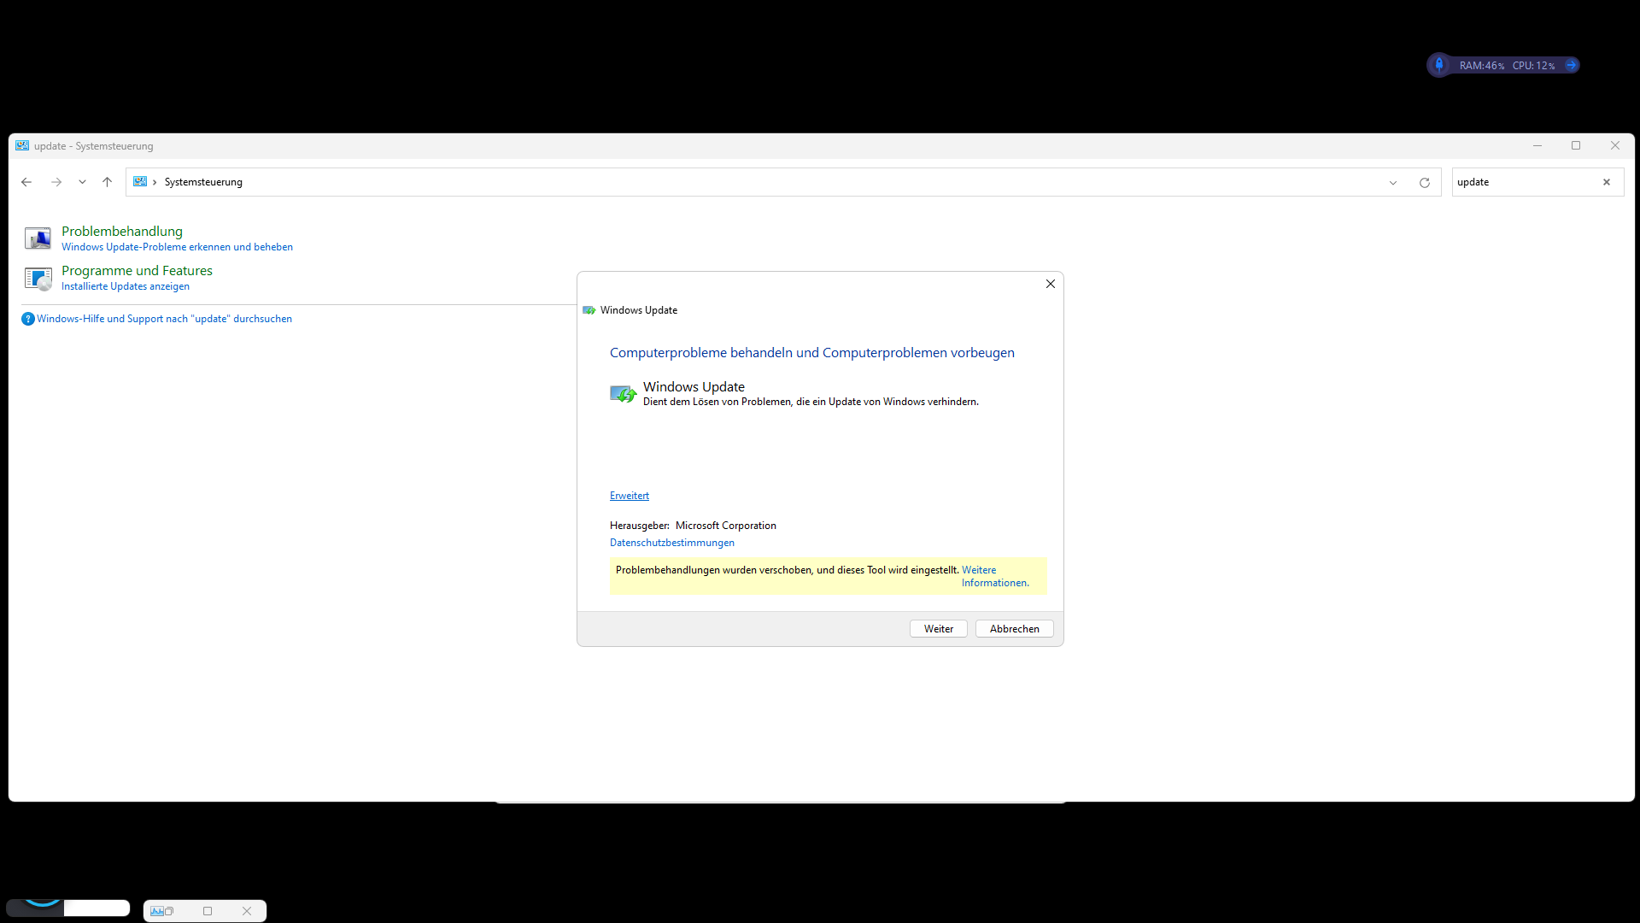1640x923 pixels.
Task: Click the rocket boost icon in the widget
Action: pos(1439,65)
